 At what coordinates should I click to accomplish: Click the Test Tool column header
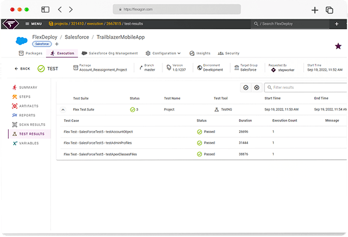220,98
